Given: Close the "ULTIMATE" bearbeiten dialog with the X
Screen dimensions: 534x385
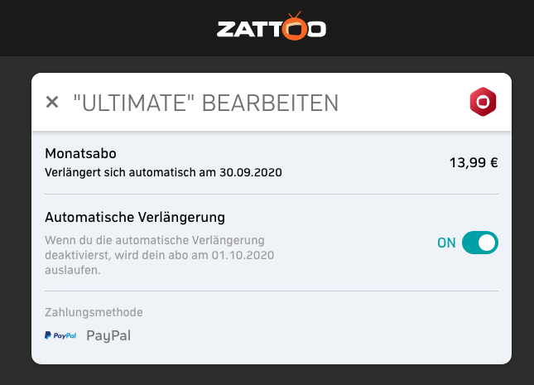Looking at the screenshot, I should point(52,102).
